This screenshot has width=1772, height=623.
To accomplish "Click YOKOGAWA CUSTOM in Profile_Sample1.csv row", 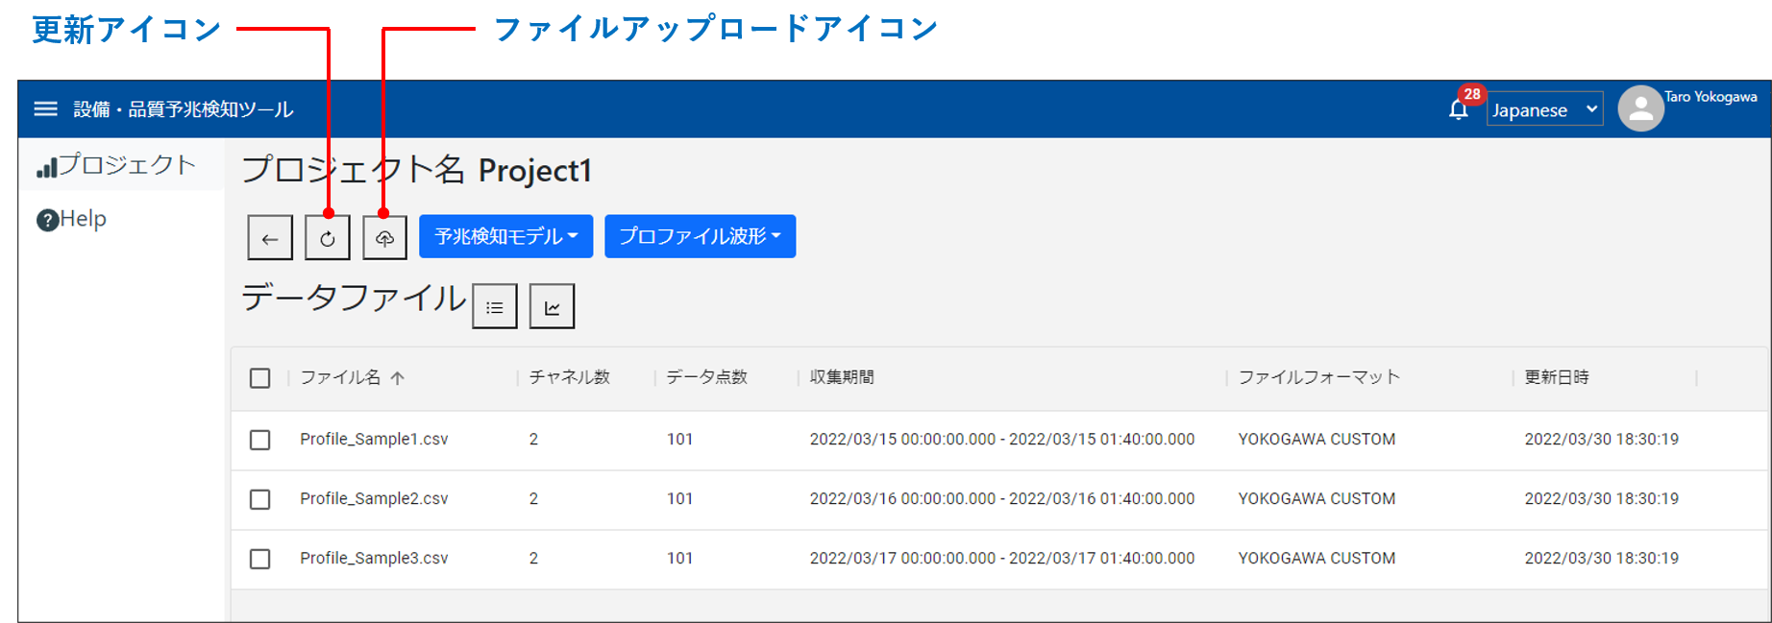I will click(1317, 439).
